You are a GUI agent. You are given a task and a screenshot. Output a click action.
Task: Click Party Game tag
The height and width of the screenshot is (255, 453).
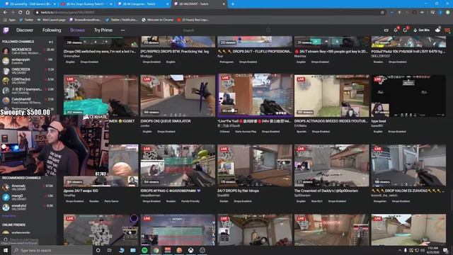[111, 201]
